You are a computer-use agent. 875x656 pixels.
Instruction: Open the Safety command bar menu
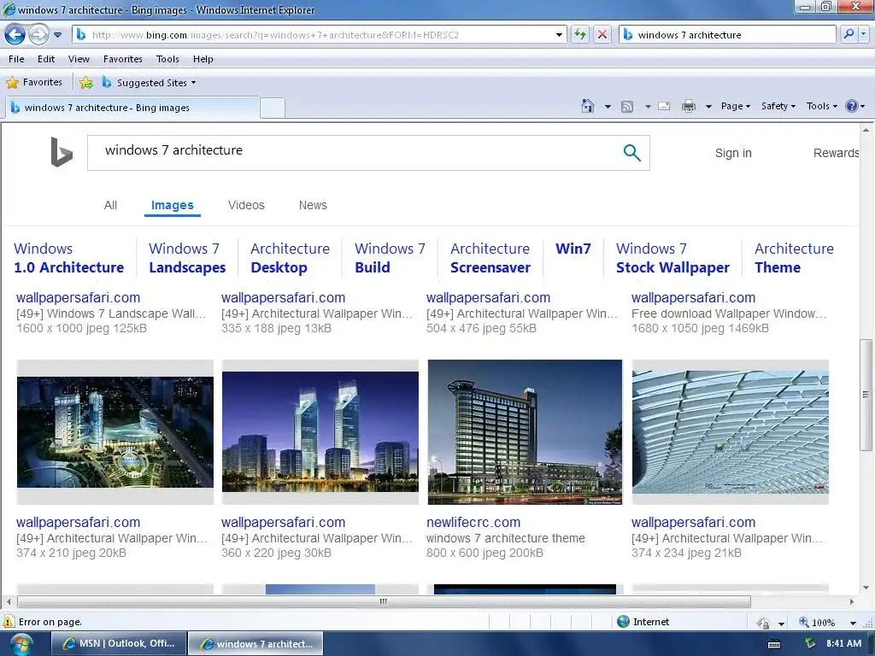pos(778,106)
